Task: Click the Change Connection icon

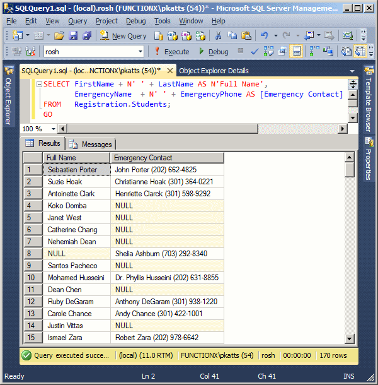Action: coord(31,52)
